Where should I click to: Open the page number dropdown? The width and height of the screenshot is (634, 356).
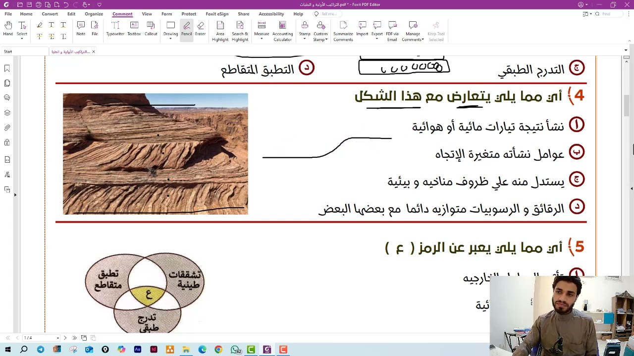[57, 338]
